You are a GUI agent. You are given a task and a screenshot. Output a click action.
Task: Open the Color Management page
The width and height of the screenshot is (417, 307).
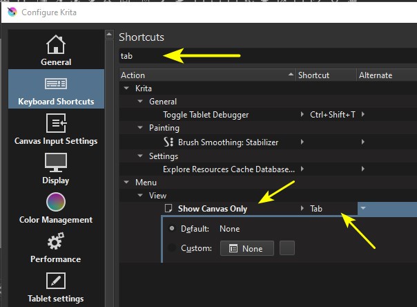pos(56,207)
